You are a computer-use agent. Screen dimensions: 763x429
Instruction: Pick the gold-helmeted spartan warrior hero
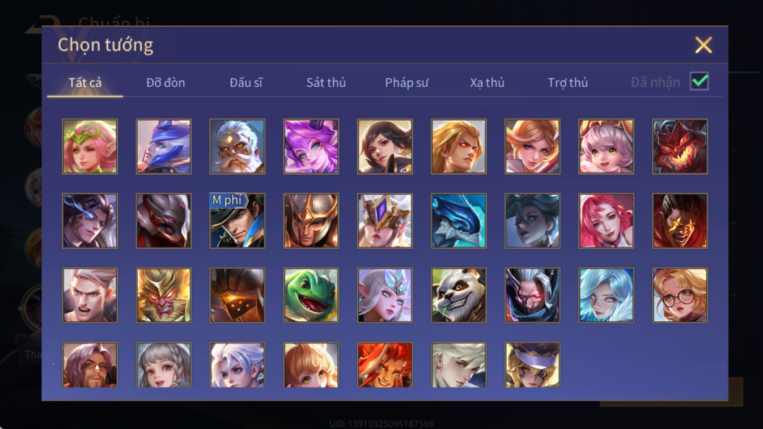(x=311, y=221)
